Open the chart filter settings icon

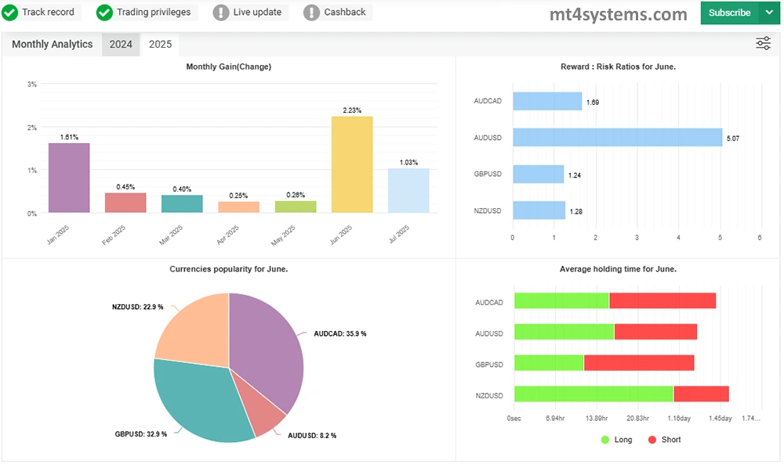(x=763, y=43)
